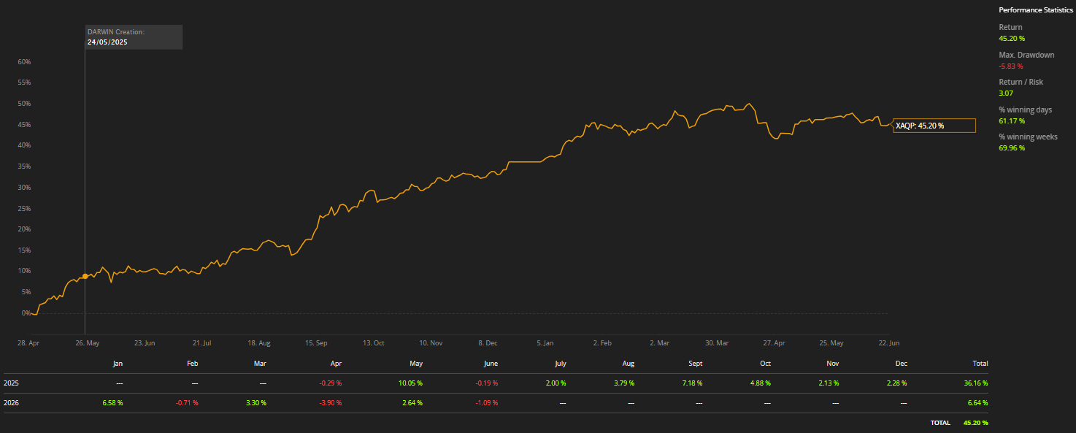Image resolution: width=1076 pixels, height=433 pixels.
Task: Click the 2025 June cell -0.19 %
Action: tap(486, 383)
